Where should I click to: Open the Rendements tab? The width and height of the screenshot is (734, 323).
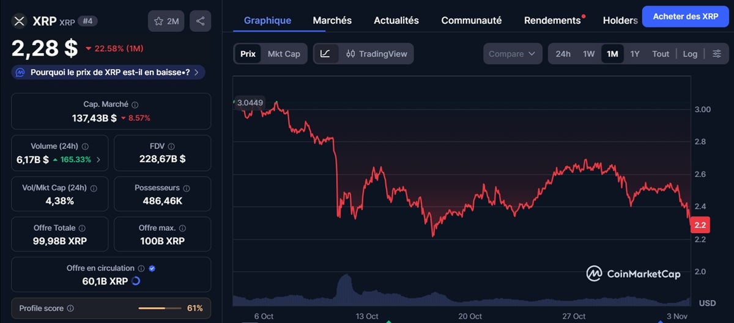coord(552,20)
